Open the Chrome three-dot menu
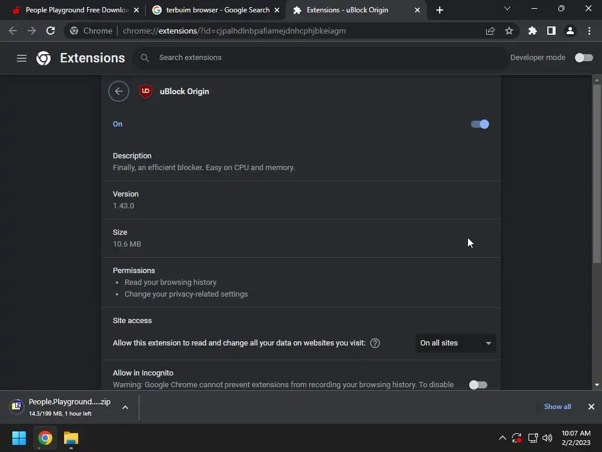 coord(589,31)
